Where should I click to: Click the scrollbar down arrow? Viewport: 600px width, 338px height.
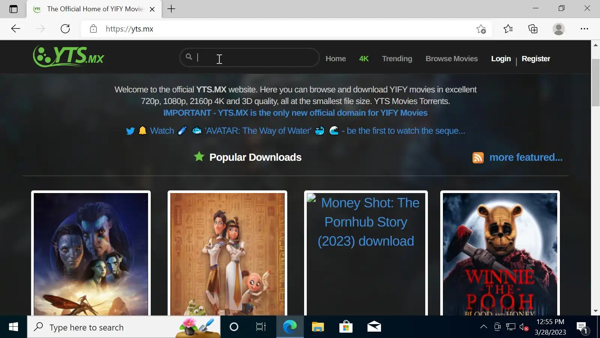click(x=595, y=311)
